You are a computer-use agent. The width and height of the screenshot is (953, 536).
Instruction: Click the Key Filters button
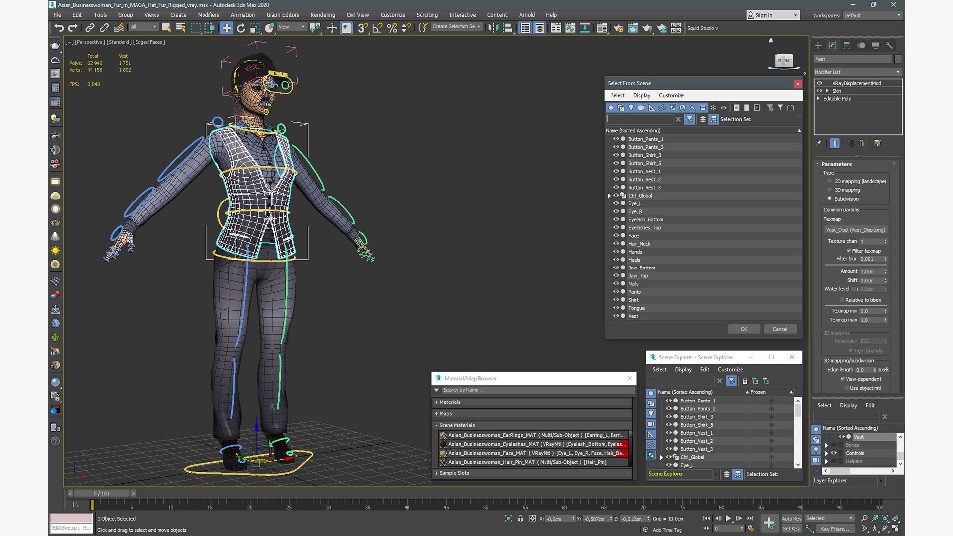tap(834, 529)
